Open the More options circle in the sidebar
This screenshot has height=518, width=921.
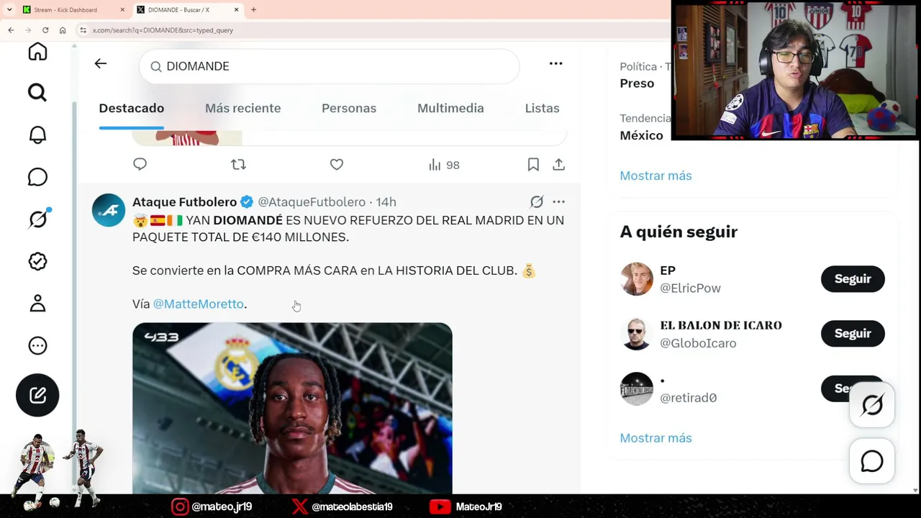tap(37, 345)
